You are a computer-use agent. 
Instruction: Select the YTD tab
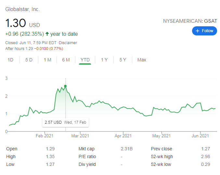[85, 60]
